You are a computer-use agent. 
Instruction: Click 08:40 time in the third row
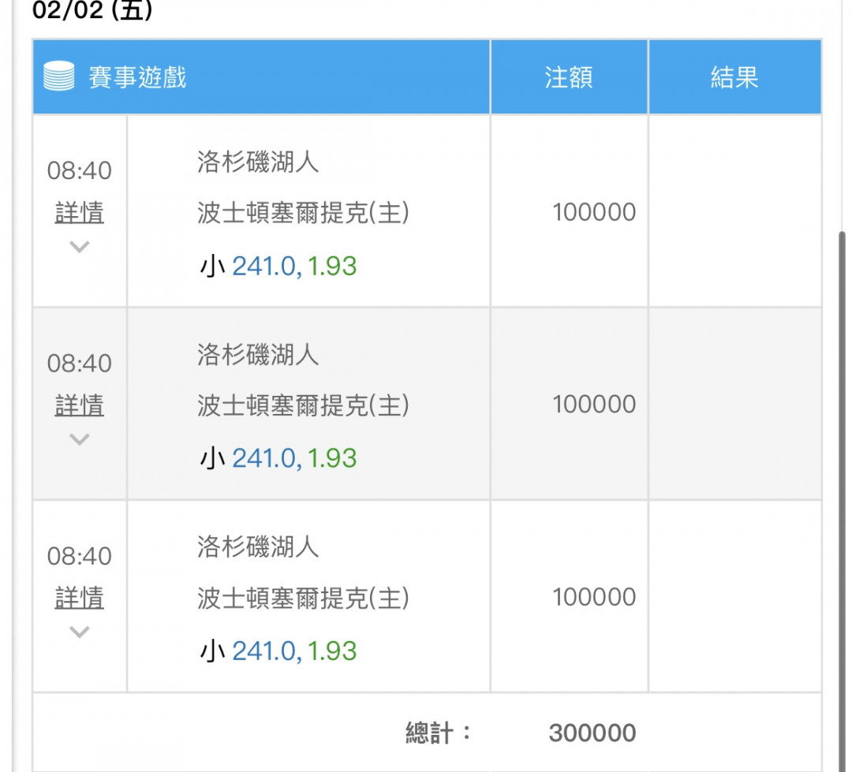pyautogui.click(x=80, y=556)
